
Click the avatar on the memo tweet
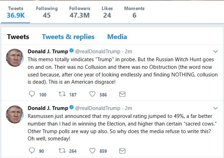click(x=15, y=57)
